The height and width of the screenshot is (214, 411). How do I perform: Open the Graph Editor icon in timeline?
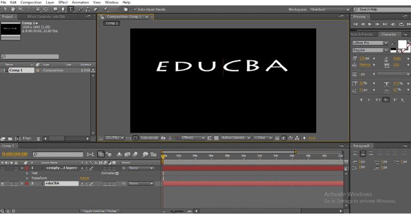point(154,154)
